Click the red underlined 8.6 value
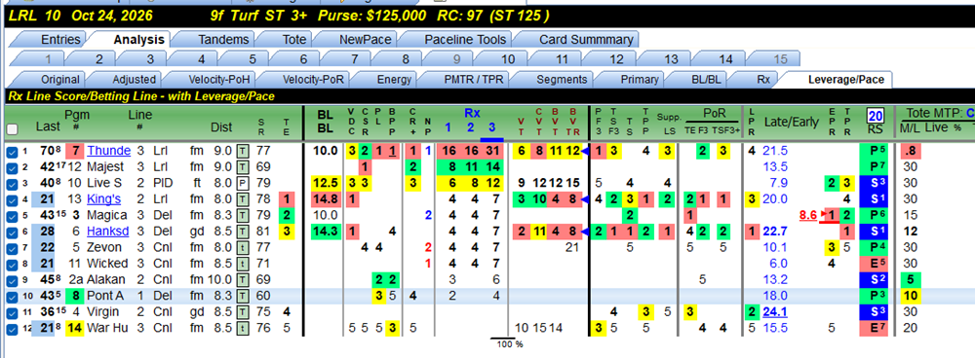The height and width of the screenshot is (358, 975). coord(807,215)
